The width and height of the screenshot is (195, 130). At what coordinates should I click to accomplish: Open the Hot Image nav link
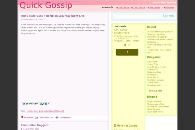(x=154, y=7)
